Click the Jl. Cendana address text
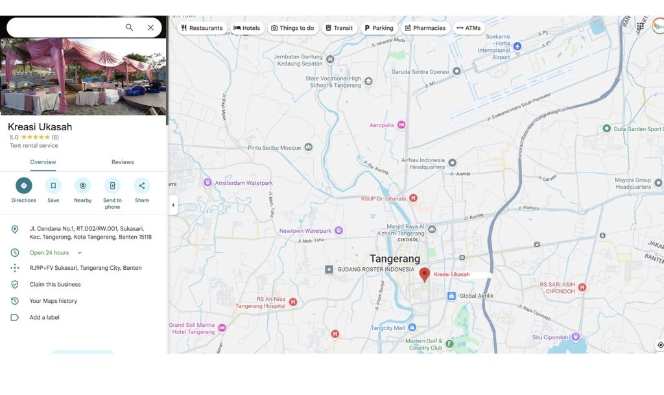Screen dimensions: 664x395 pos(91,233)
